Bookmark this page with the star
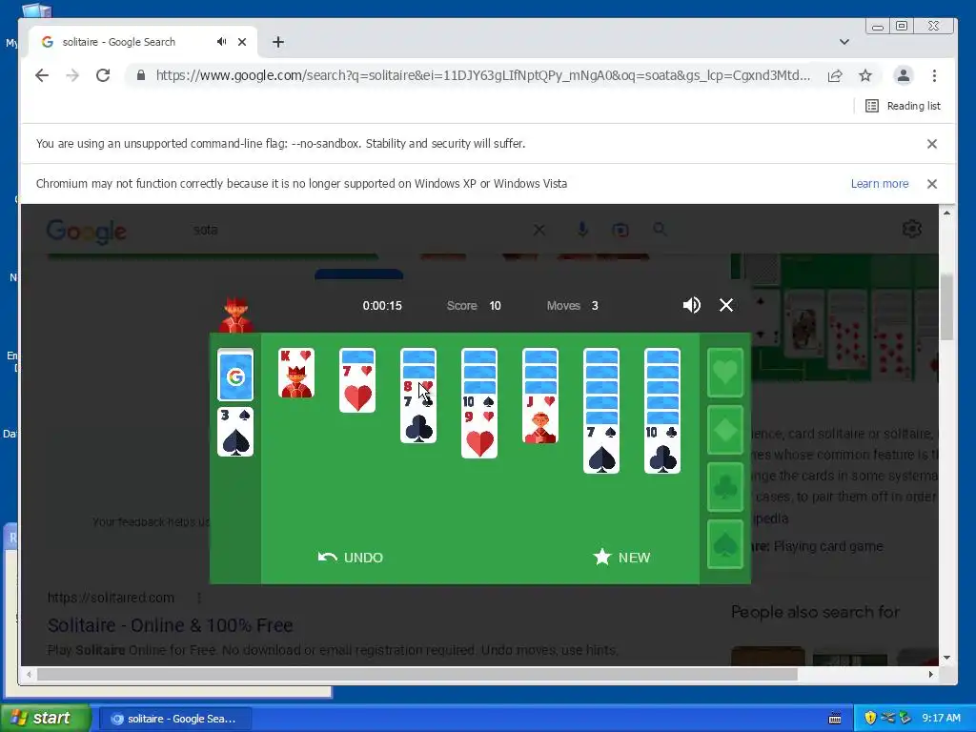 click(x=865, y=76)
